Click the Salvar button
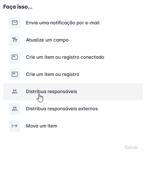This screenshot has width=146, height=188. pos(131,147)
